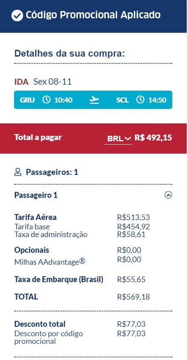This screenshot has height=360, width=188.
Task: Click the Desconto total heading
Action: (40, 324)
